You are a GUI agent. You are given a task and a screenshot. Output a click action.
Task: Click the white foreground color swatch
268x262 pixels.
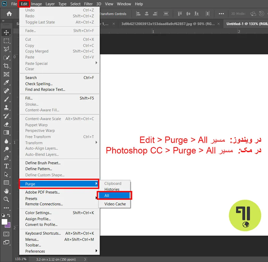pyautogui.click(x=4, y=222)
